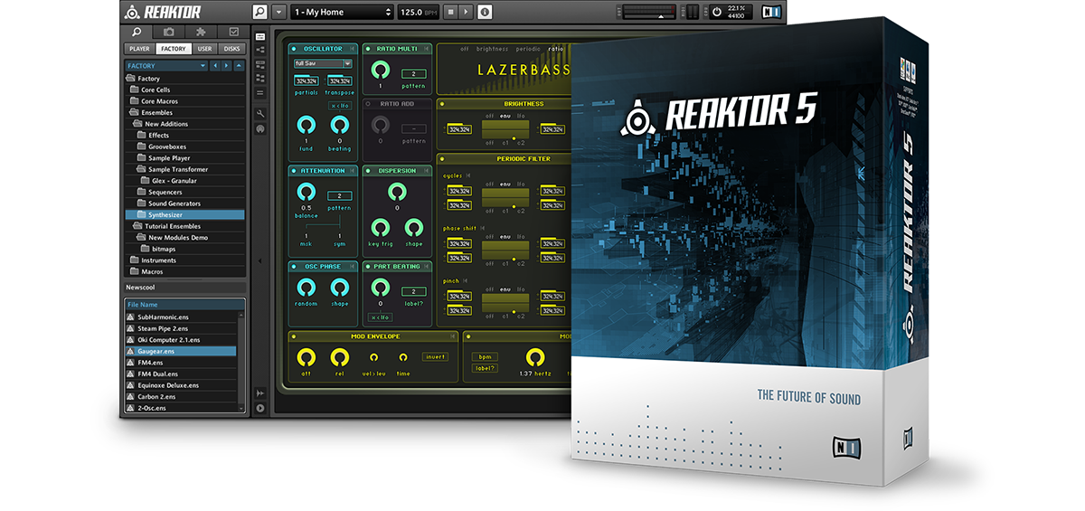The height and width of the screenshot is (511, 1085).
Task: Open the info hints icon in toolbar
Action: click(485, 12)
